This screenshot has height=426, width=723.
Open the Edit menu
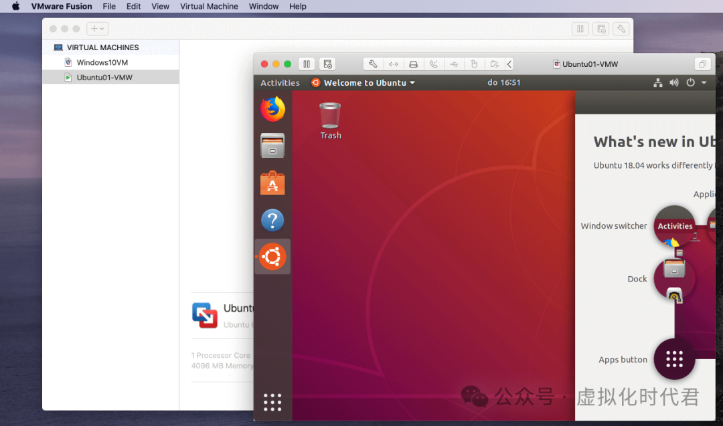coord(134,7)
